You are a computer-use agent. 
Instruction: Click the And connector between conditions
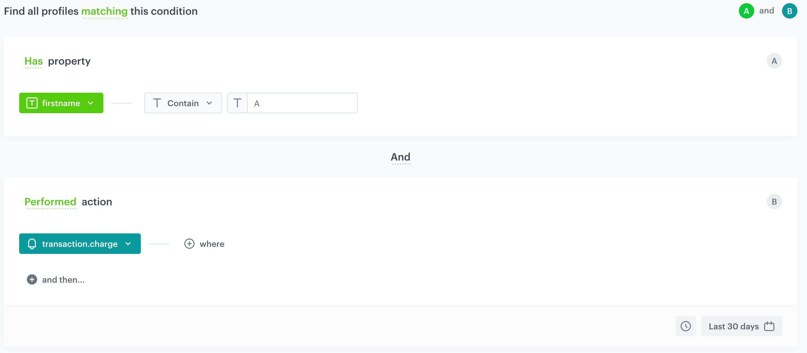coord(401,157)
